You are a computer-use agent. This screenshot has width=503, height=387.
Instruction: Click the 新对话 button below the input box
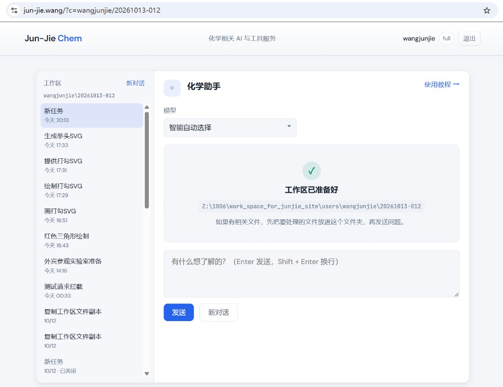pyautogui.click(x=219, y=312)
